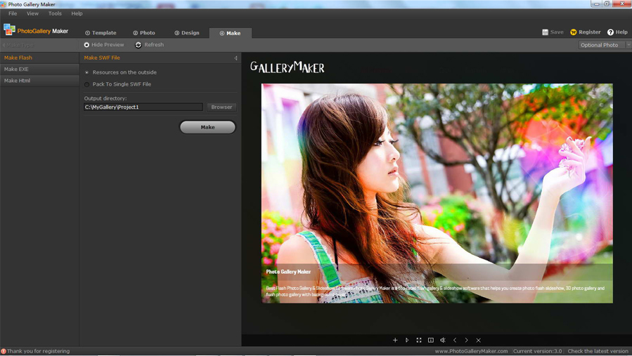Click the Refresh label
The height and width of the screenshot is (356, 632).
tap(154, 45)
